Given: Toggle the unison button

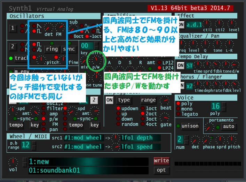Looking at the screenshot, I should coord(190,126).
